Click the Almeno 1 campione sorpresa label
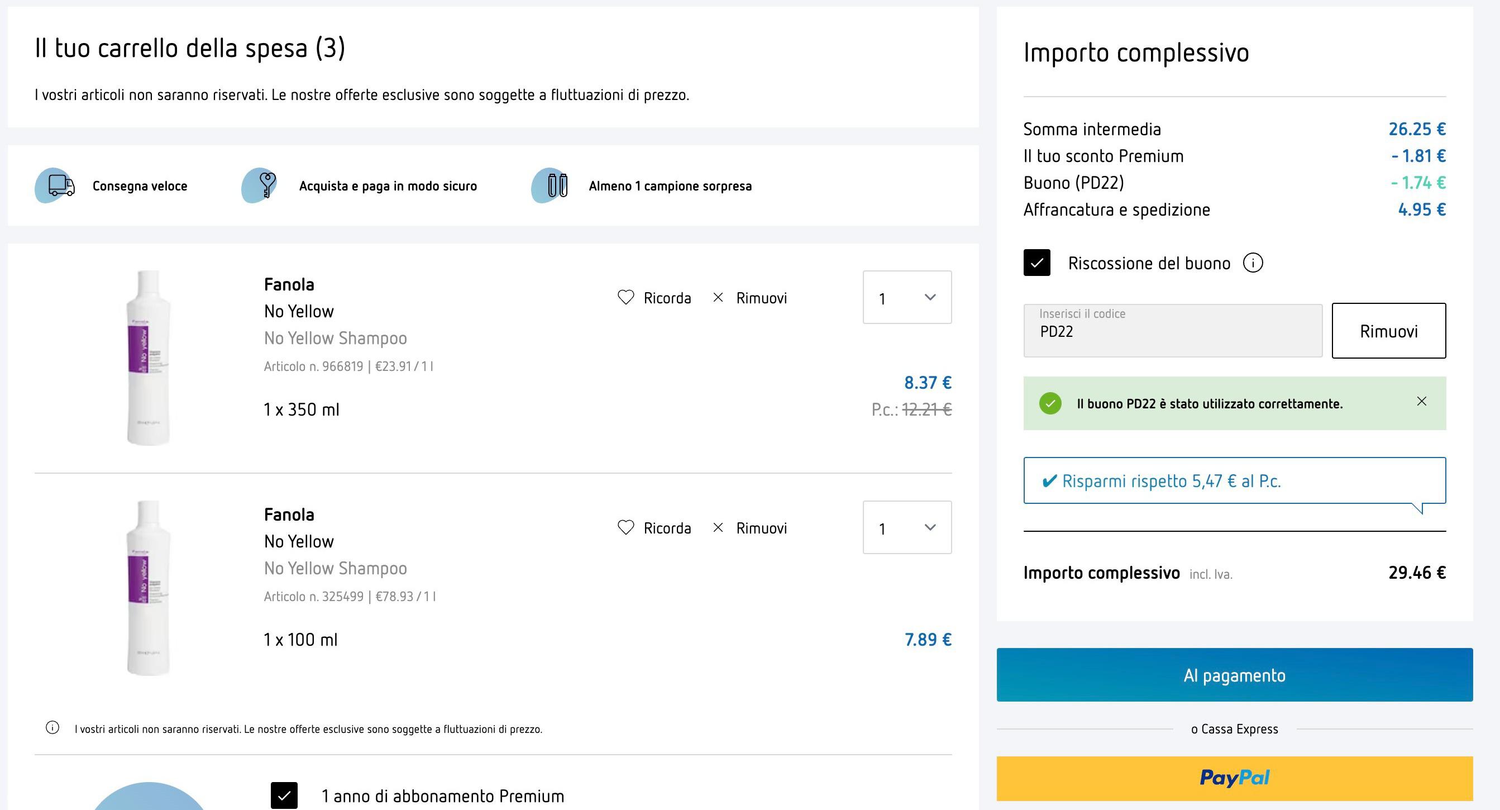Viewport: 1500px width, 810px height. click(x=670, y=186)
